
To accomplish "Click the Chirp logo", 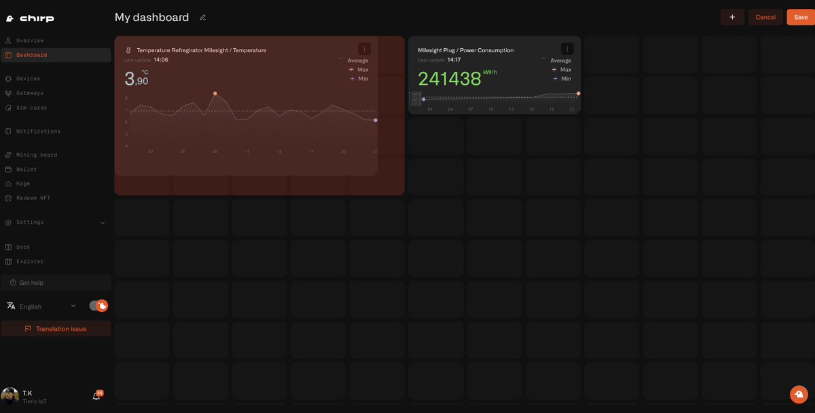I will point(30,18).
